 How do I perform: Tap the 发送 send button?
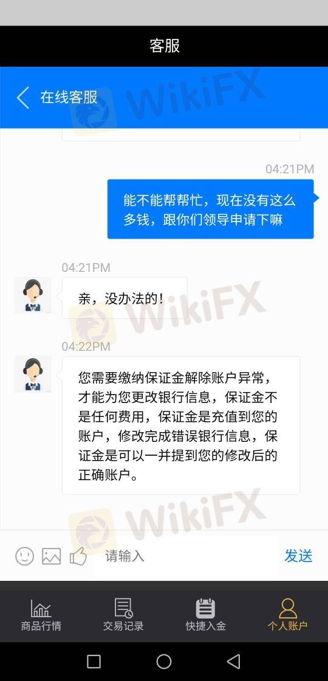point(298,555)
